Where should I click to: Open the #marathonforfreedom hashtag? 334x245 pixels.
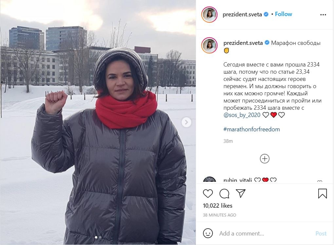click(251, 129)
